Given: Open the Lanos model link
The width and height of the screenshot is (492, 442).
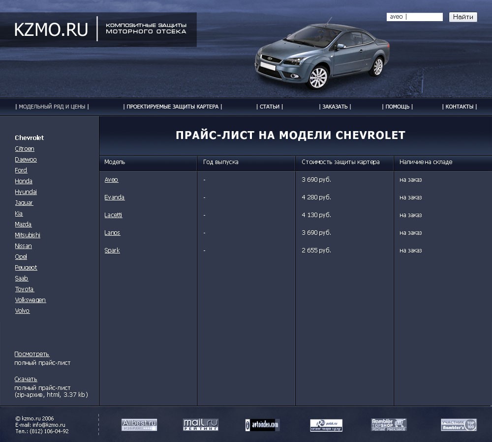Looking at the screenshot, I should click(112, 233).
